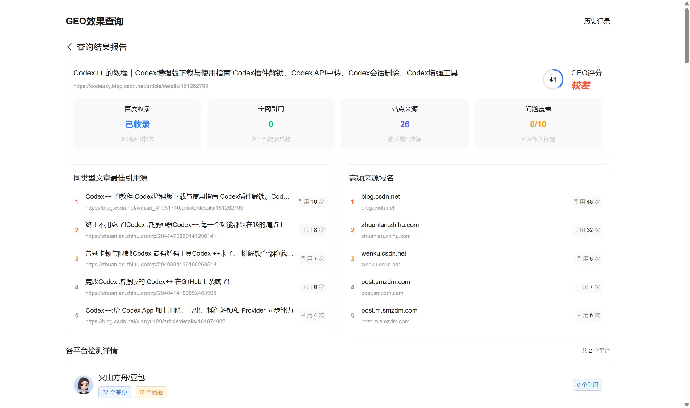Open the codeasy.blog.csdn.net article URL
The width and height of the screenshot is (690, 408).
coord(141,86)
